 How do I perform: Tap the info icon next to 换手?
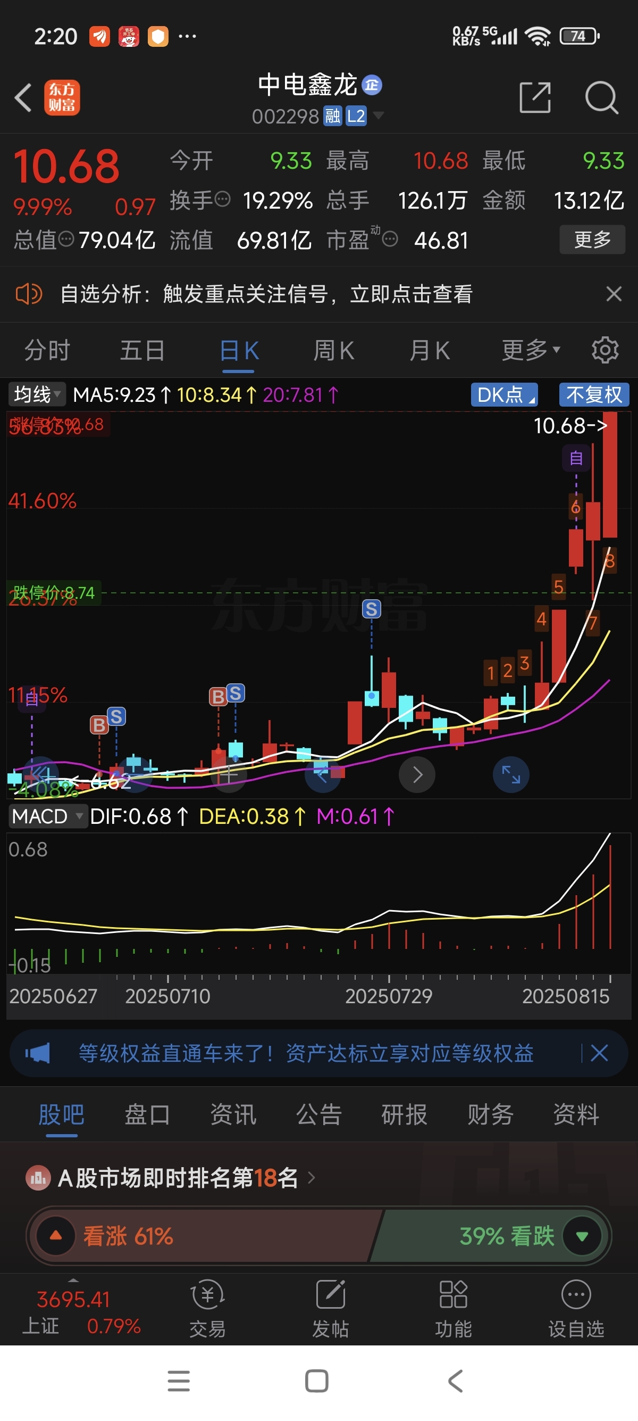click(x=222, y=199)
